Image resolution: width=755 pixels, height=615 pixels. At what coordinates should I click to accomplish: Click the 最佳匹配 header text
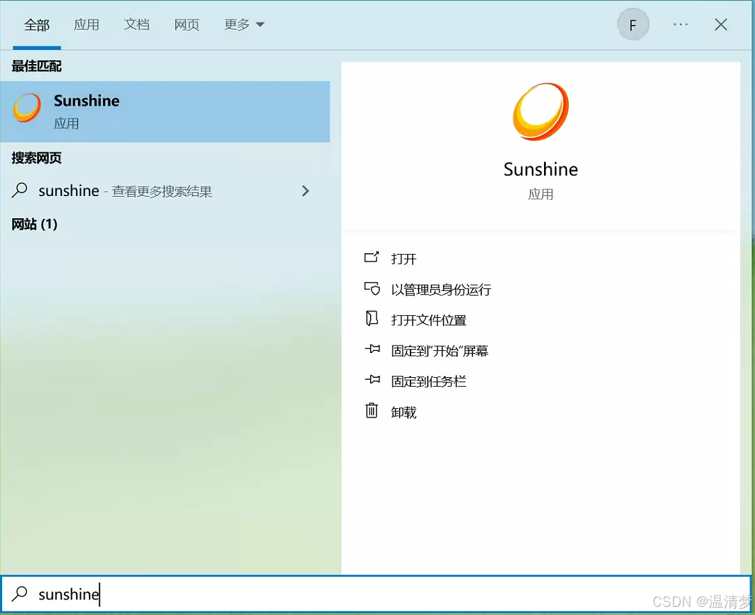tap(36, 67)
